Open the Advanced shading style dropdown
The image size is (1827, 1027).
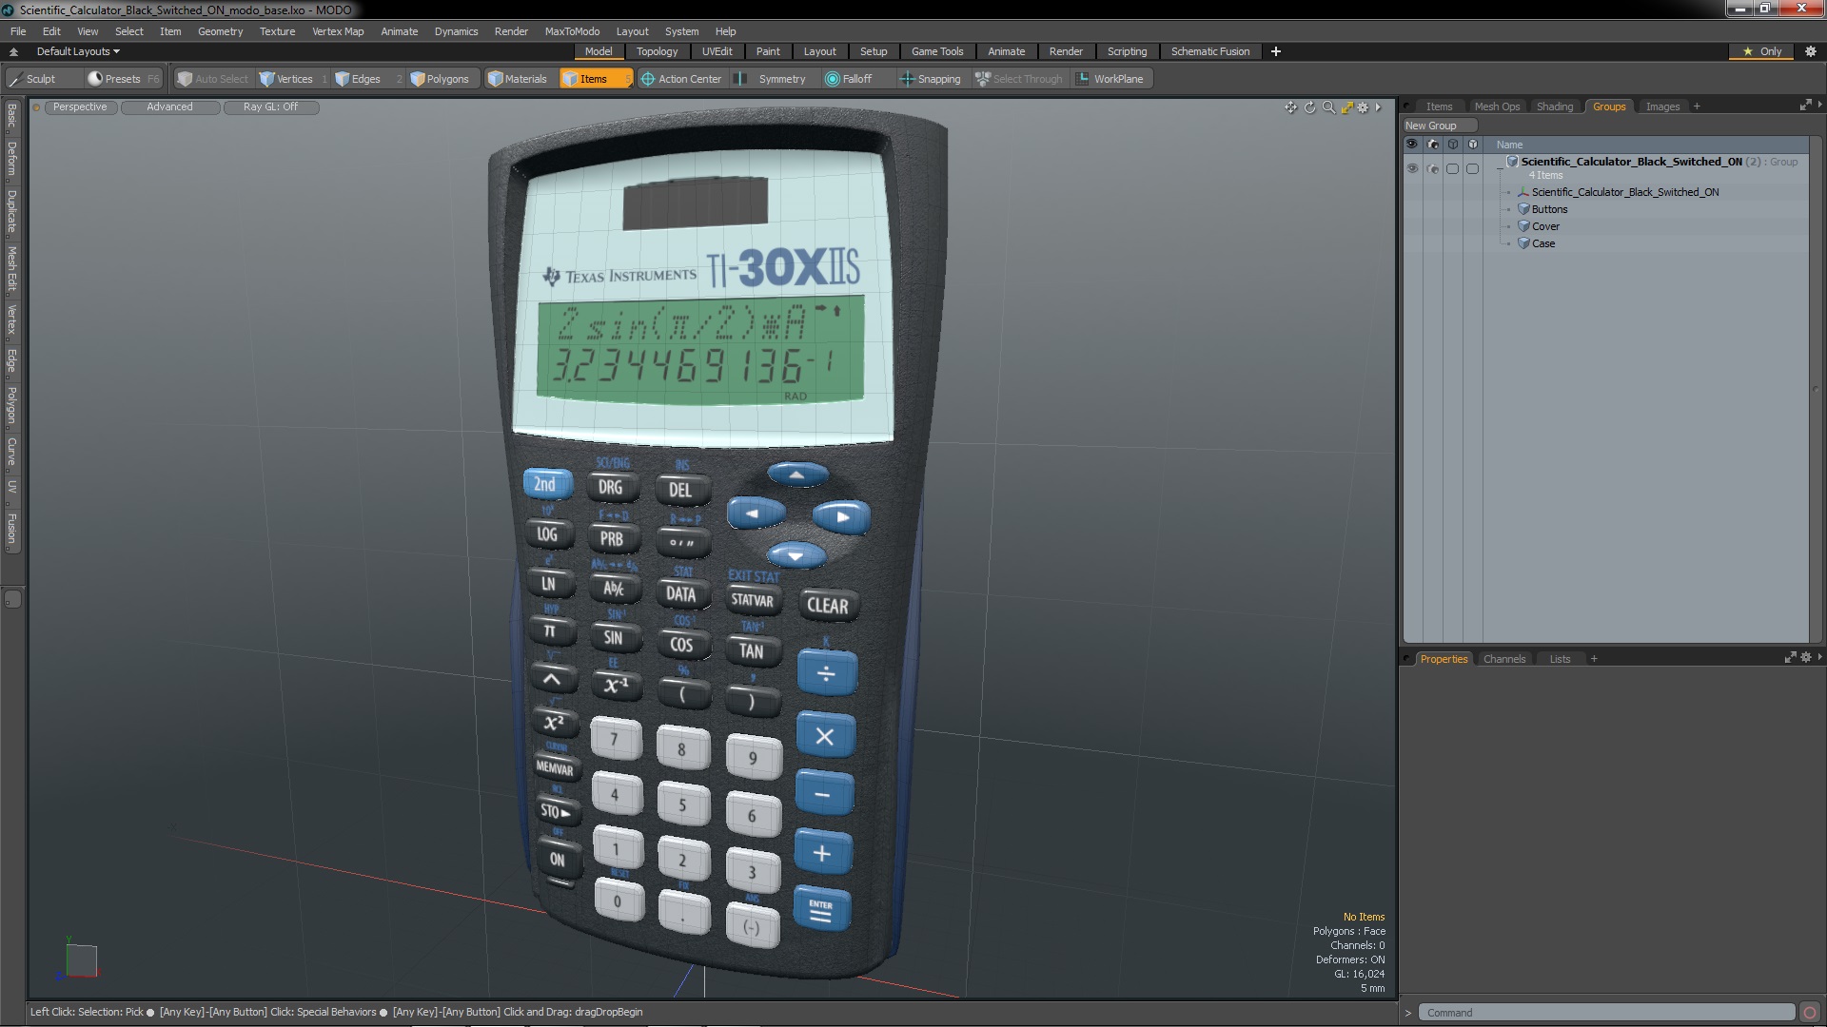tap(169, 107)
